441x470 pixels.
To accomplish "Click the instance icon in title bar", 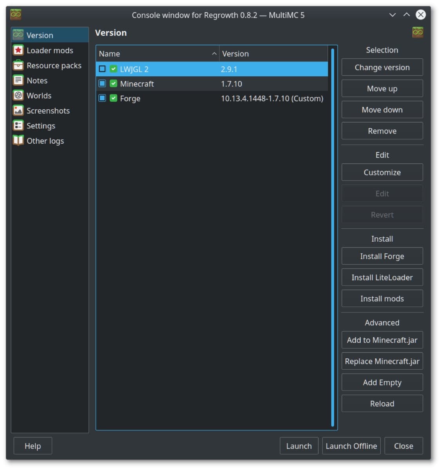I will (x=16, y=14).
